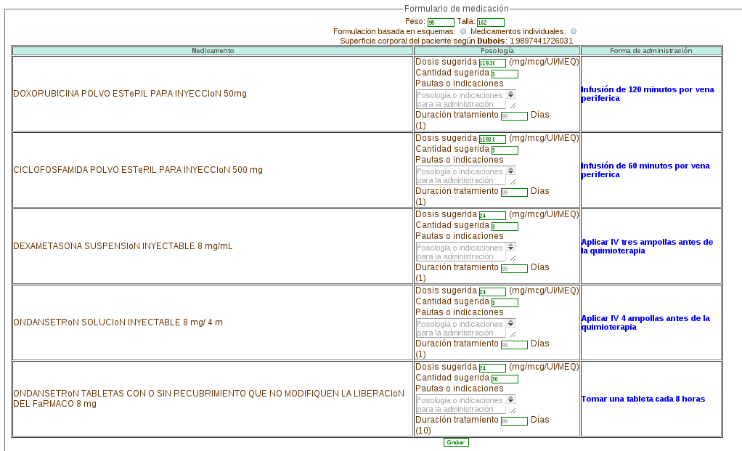Select the 'Medicamentos individuales' radio button
The width and height of the screenshot is (742, 451).
tap(574, 32)
